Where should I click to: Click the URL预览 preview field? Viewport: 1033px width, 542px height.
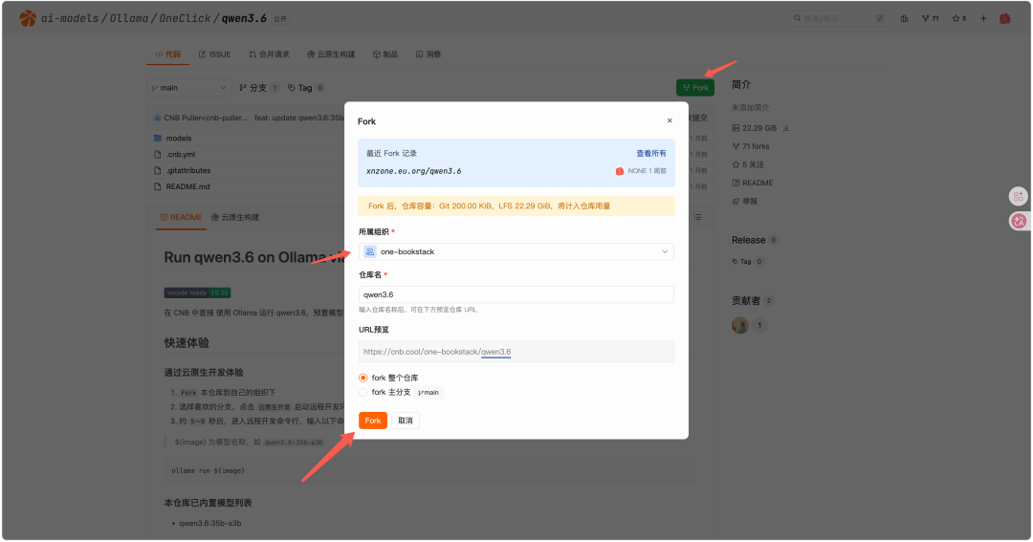(516, 352)
